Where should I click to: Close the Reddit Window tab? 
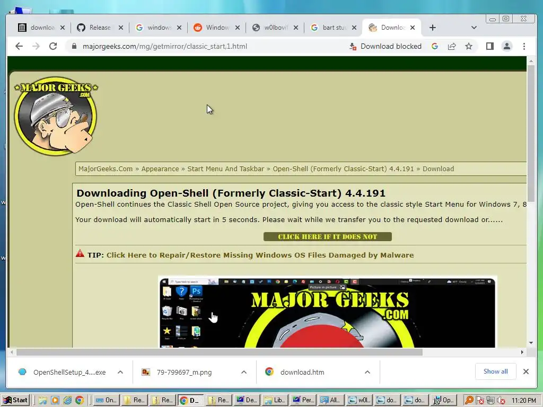[237, 28]
